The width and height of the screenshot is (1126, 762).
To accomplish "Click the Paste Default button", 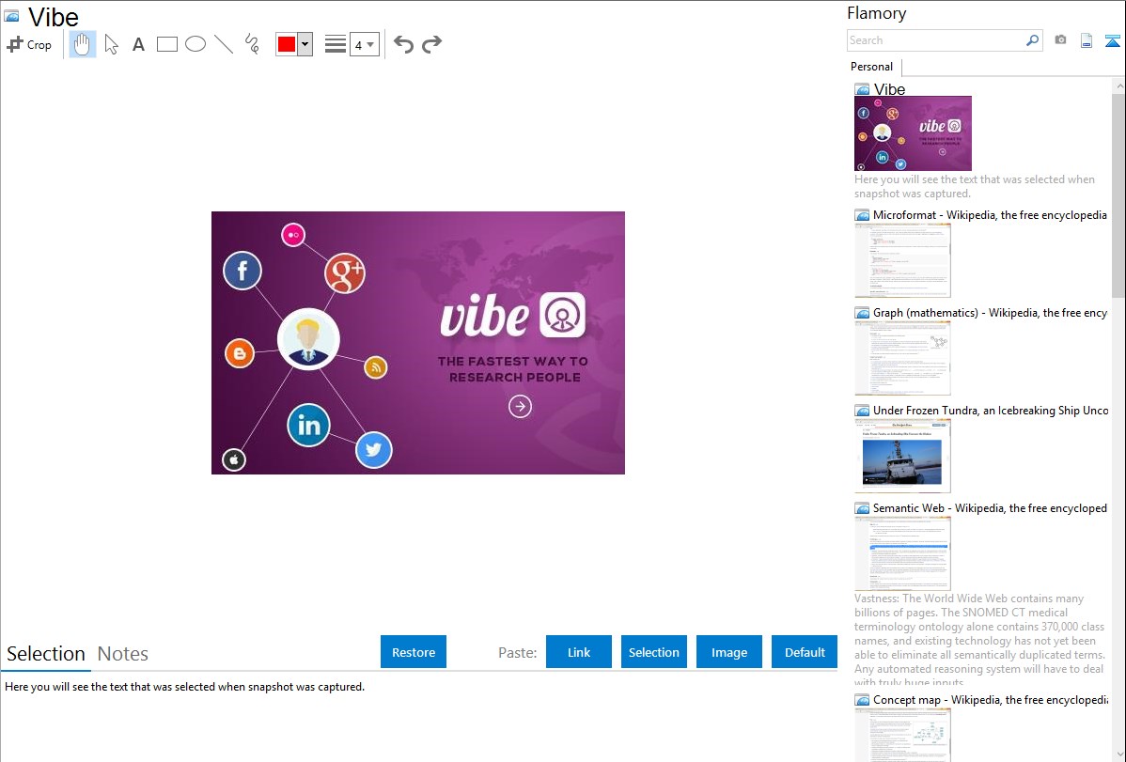I will pyautogui.click(x=805, y=652).
